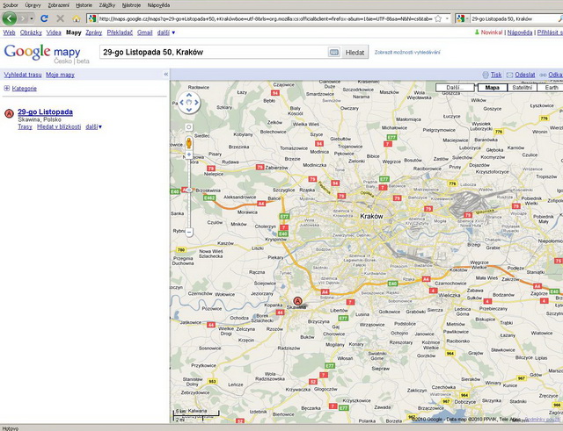Pan map left with pan-control arrow
The image size is (563, 431).
(181, 103)
